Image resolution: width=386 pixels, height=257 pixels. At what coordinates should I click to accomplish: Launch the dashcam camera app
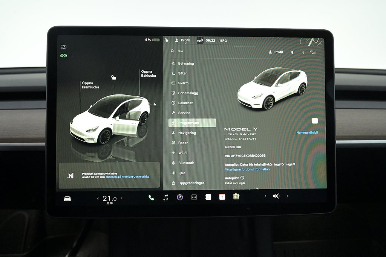[x=180, y=197]
